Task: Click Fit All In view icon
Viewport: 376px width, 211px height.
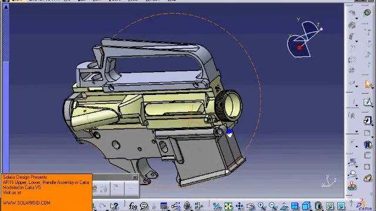Action: [229, 206]
